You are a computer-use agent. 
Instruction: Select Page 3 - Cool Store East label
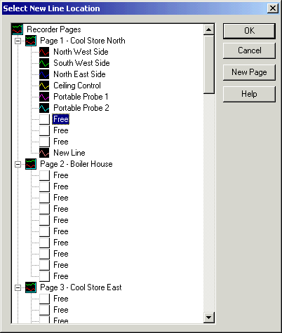81,287
